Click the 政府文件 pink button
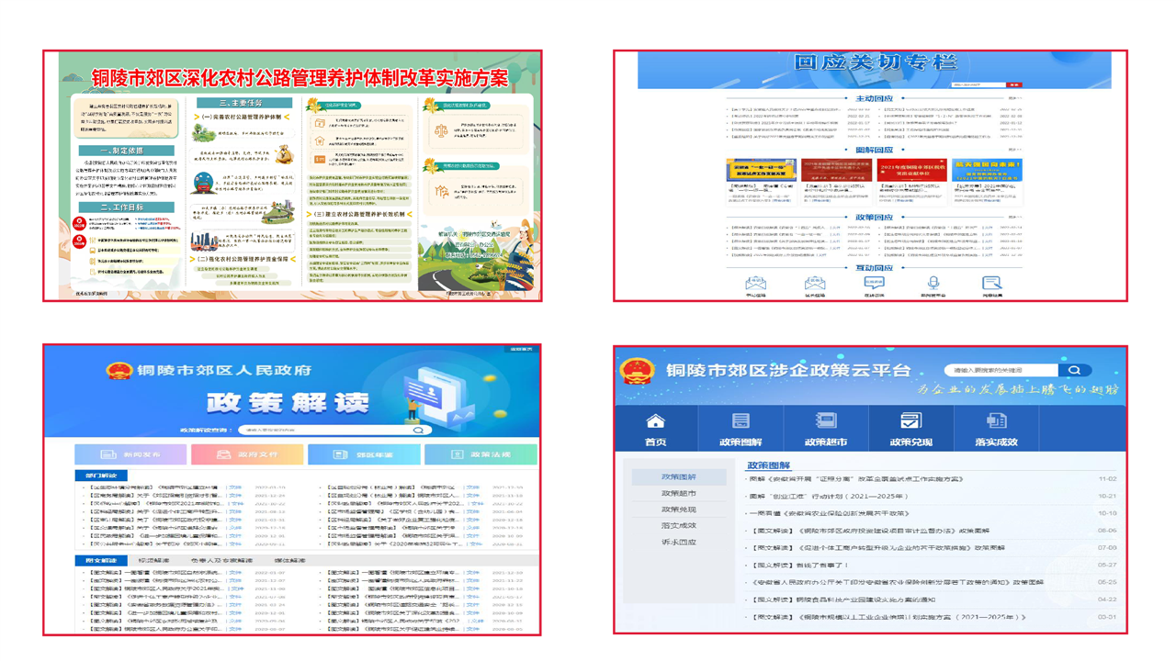The image size is (1176, 661). 247,454
